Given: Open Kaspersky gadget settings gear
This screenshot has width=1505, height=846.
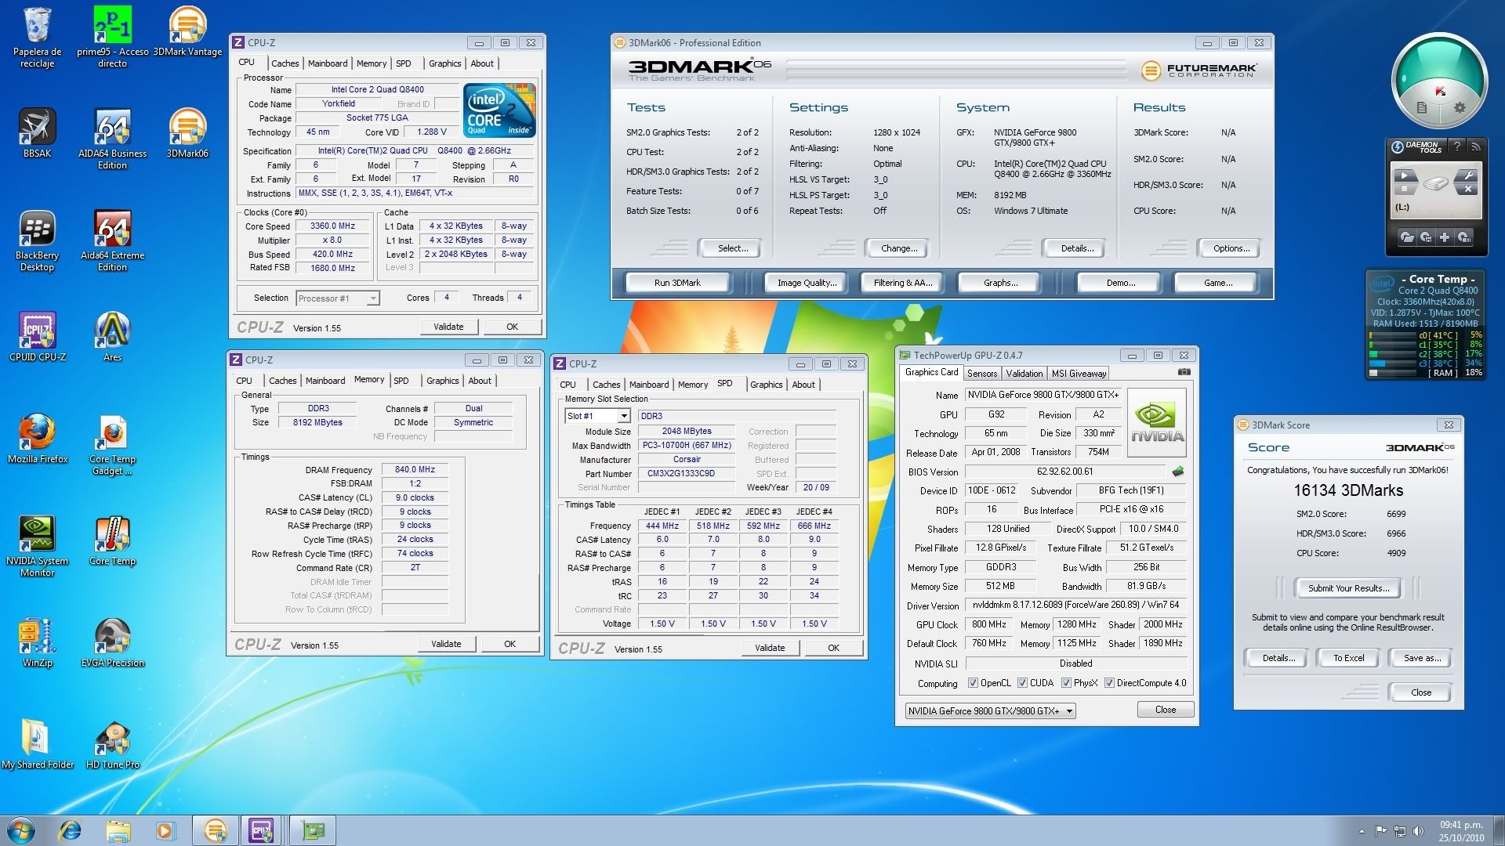Looking at the screenshot, I should tap(1460, 108).
